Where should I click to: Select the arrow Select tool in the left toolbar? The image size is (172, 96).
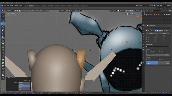[3, 14]
